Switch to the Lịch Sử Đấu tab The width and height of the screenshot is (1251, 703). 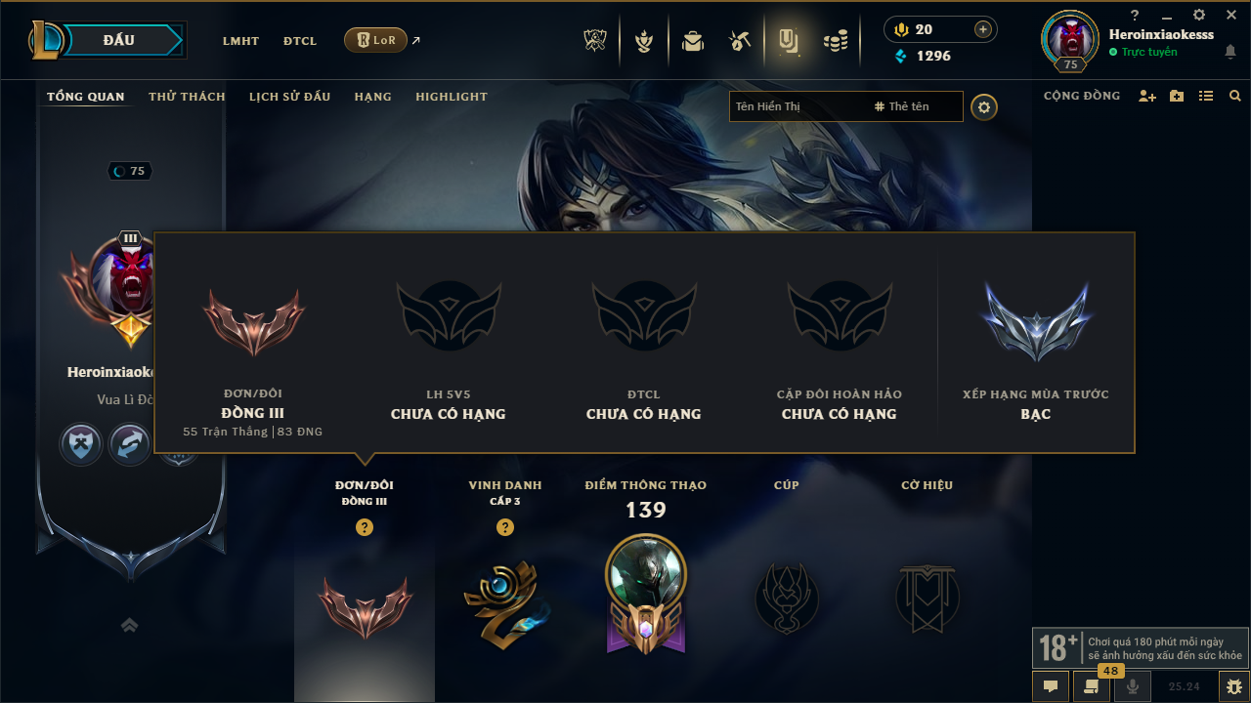click(289, 97)
